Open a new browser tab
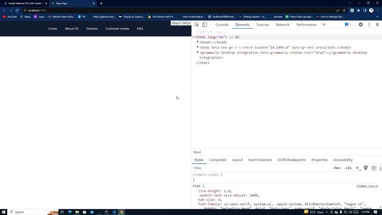The image size is (382, 215). click(101, 4)
